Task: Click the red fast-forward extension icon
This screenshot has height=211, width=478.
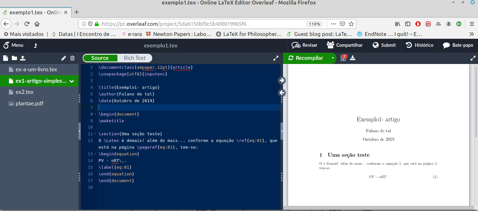Action: 428,24
